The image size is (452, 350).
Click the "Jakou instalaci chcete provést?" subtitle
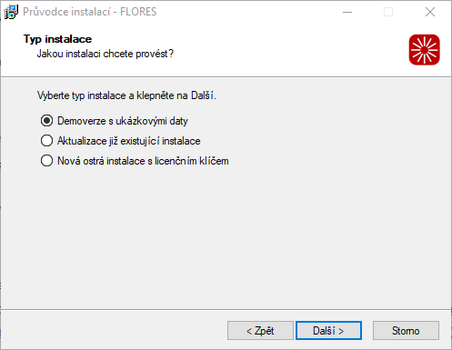click(x=105, y=54)
